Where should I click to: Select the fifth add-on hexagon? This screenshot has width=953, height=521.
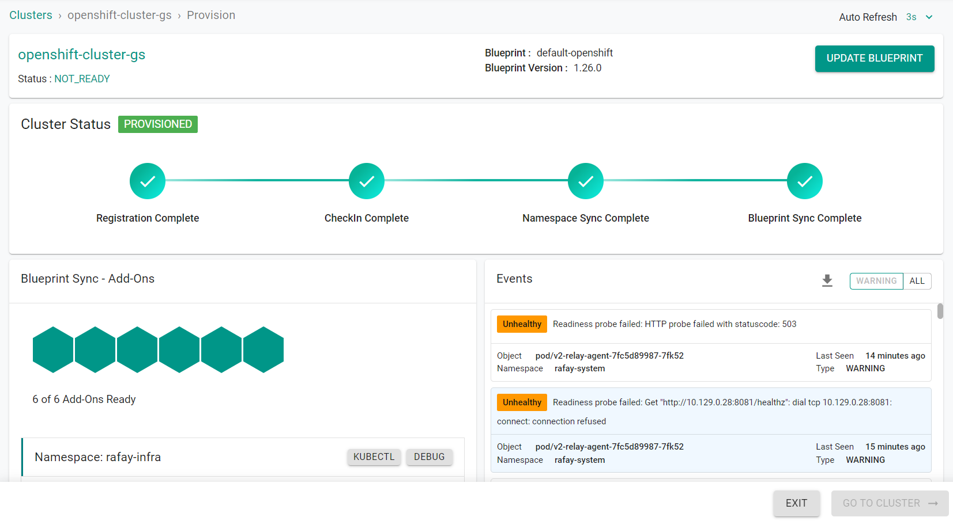pos(221,350)
